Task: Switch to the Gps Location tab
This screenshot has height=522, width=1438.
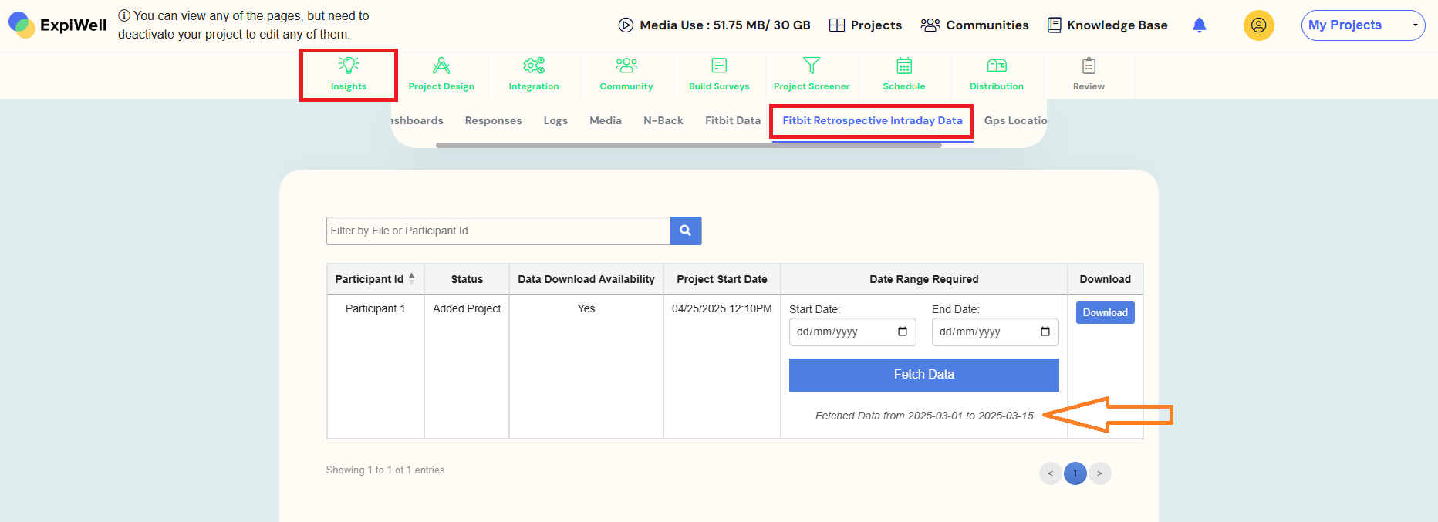Action: pyautogui.click(x=1015, y=120)
